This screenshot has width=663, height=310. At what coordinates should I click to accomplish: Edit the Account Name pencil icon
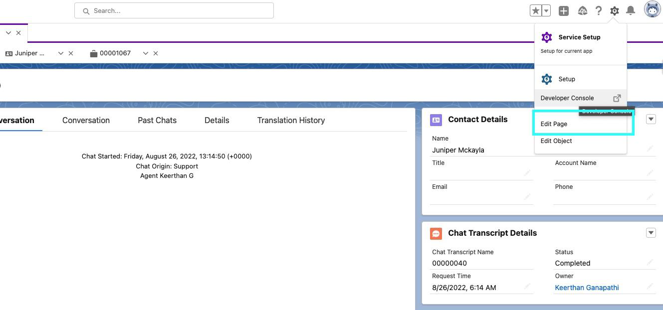click(x=650, y=172)
